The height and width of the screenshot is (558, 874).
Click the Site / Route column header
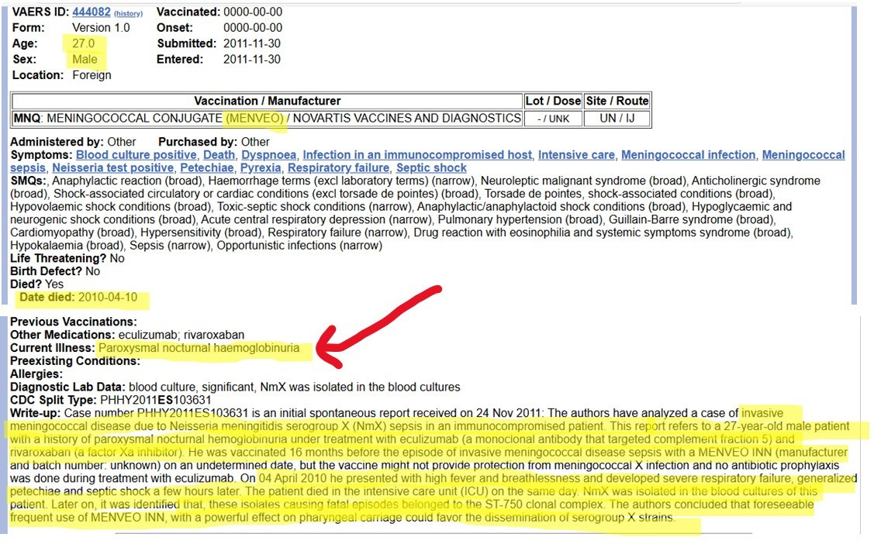point(617,101)
